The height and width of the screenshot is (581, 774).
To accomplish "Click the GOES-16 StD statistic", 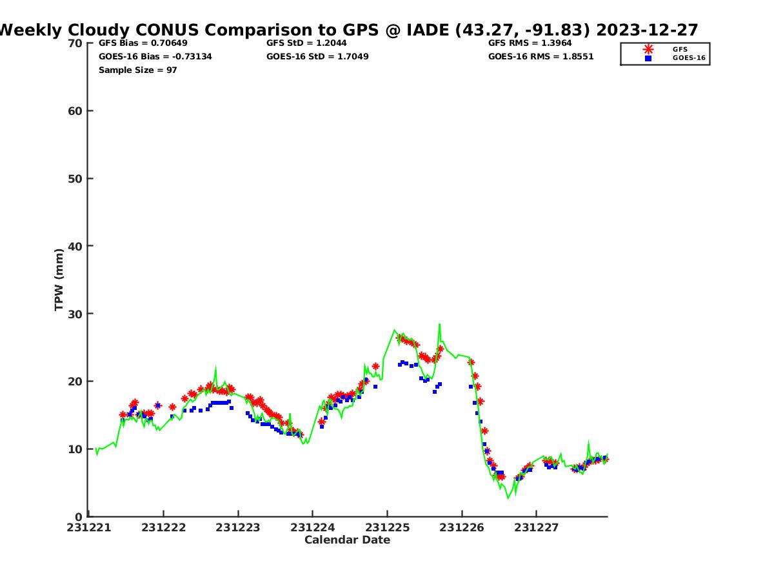I will pos(317,57).
